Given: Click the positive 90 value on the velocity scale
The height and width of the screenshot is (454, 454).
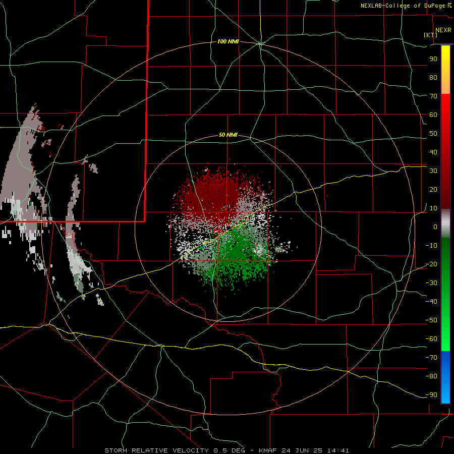Looking at the screenshot, I should tap(433, 59).
